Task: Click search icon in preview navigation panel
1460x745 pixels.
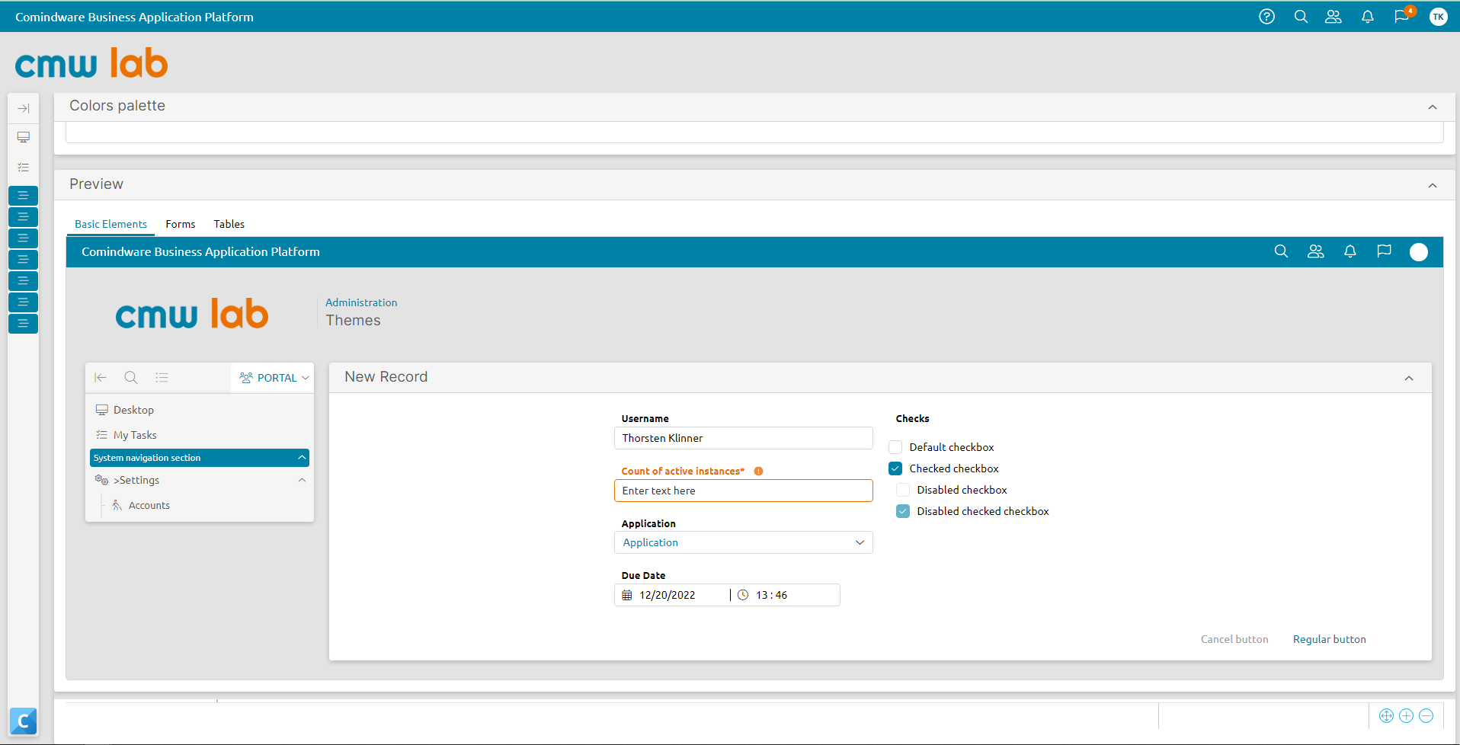Action: click(131, 377)
